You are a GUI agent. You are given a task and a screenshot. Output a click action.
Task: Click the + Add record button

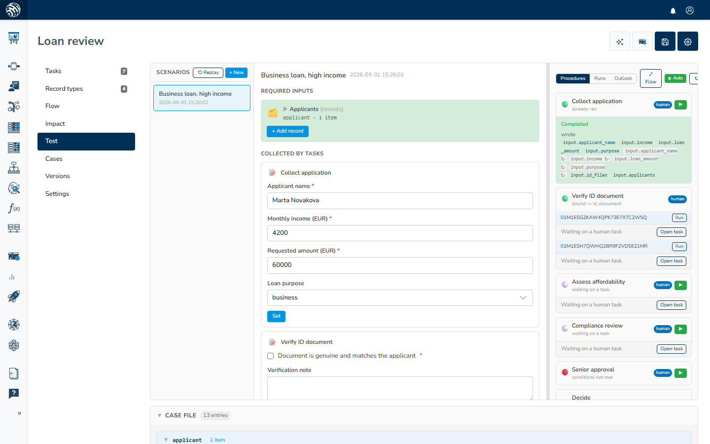click(287, 131)
